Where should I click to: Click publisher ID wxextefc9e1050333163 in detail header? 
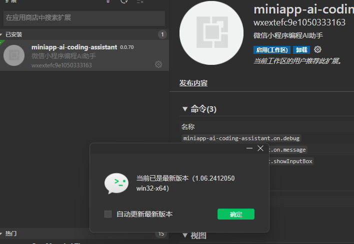(299, 22)
